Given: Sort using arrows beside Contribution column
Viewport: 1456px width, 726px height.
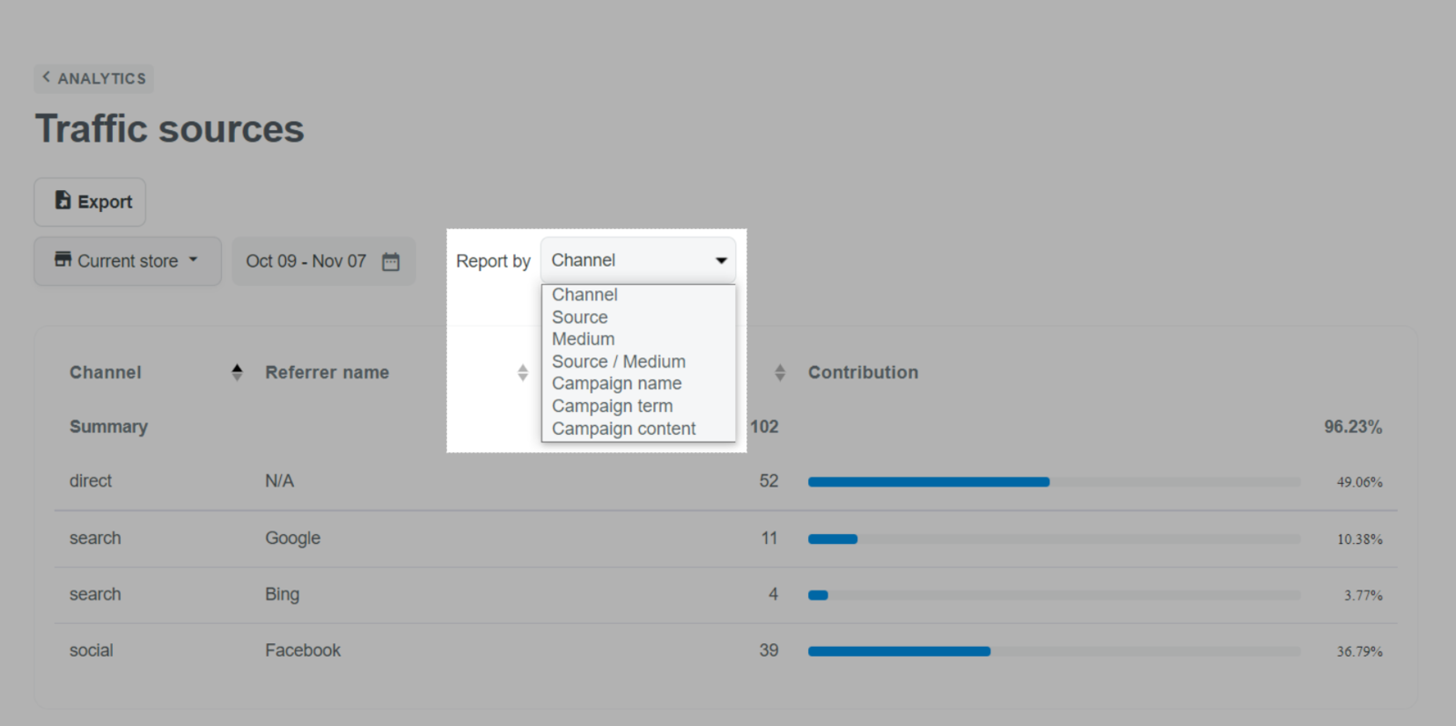Looking at the screenshot, I should tap(780, 372).
